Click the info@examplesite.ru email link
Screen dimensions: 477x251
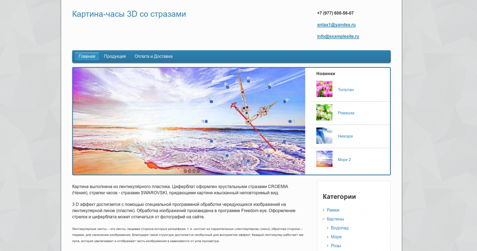[338, 36]
